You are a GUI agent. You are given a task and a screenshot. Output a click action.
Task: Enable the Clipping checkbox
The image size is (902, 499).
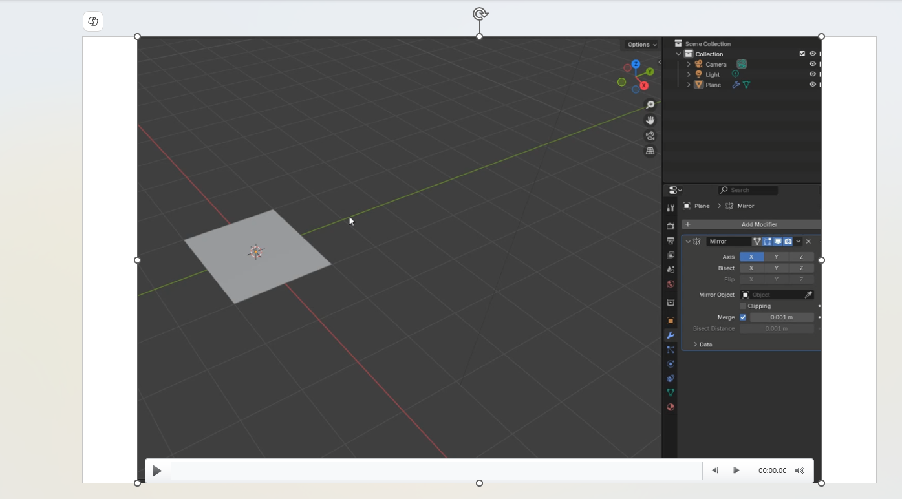tap(743, 306)
